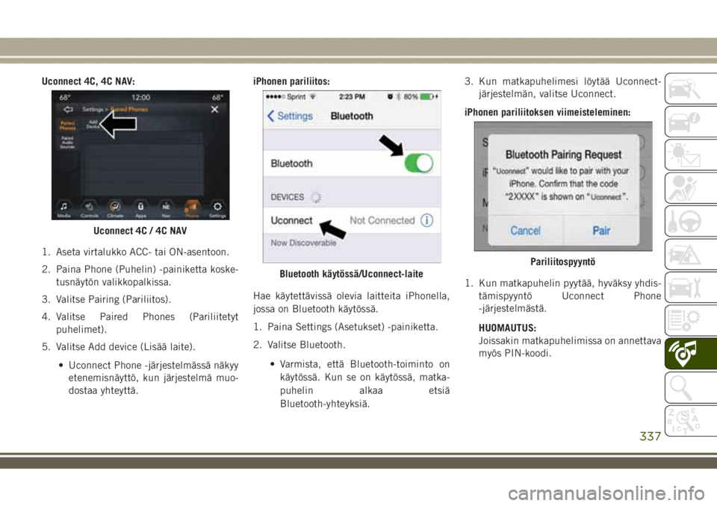This screenshot has height=506, width=717.
Task: Tap the info icon beside Uconnect device
Action: (x=426, y=220)
